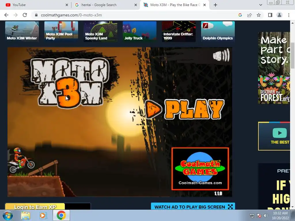The image size is (295, 221).
Task: Share this page via the share icon
Action: [249, 15]
